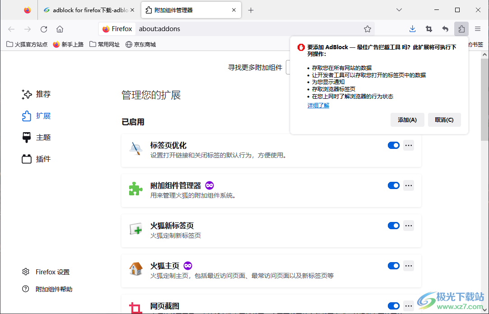Select 插件 in the sidebar
489x314 pixels.
click(x=36, y=159)
